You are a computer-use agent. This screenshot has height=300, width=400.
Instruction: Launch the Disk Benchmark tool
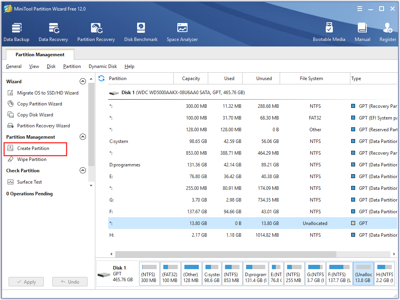point(141,31)
